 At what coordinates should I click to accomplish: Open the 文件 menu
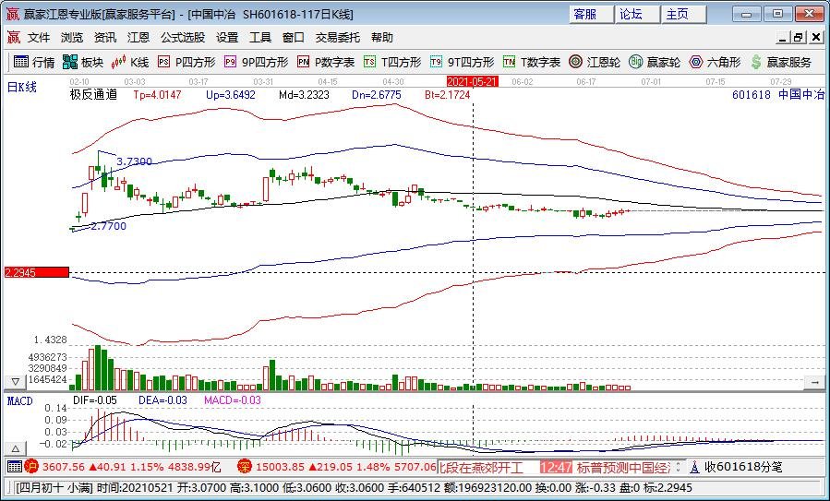pos(39,38)
